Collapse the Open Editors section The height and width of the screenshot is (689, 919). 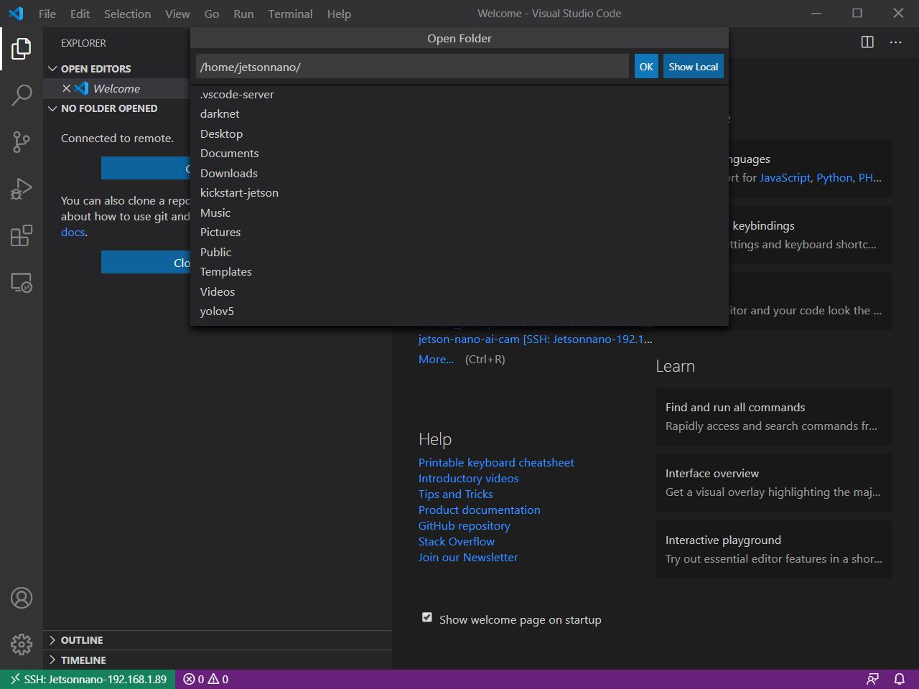pos(52,69)
